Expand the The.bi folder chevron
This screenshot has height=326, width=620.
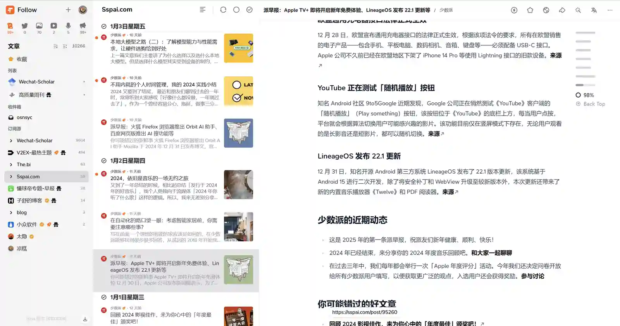pyautogui.click(x=11, y=164)
